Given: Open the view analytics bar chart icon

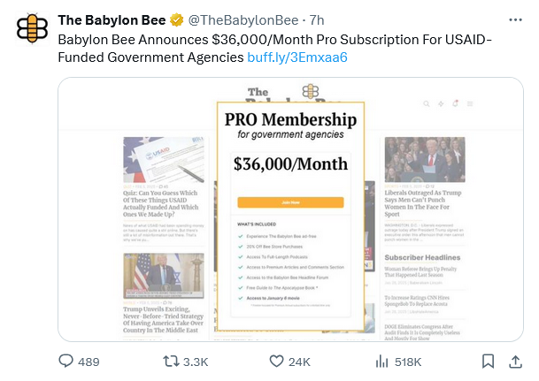Looking at the screenshot, I should [x=383, y=361].
